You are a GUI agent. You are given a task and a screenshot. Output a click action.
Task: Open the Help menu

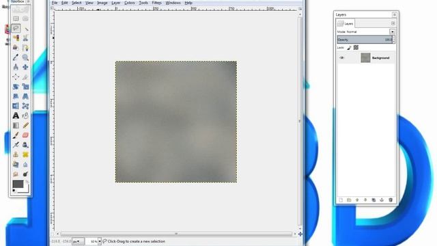(x=188, y=3)
